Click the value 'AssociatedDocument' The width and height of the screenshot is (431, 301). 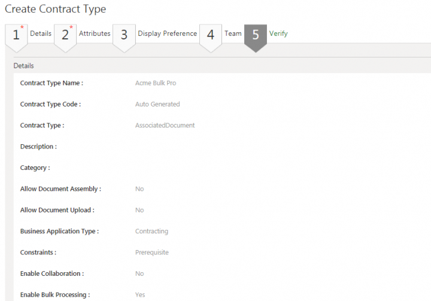pyautogui.click(x=165, y=125)
